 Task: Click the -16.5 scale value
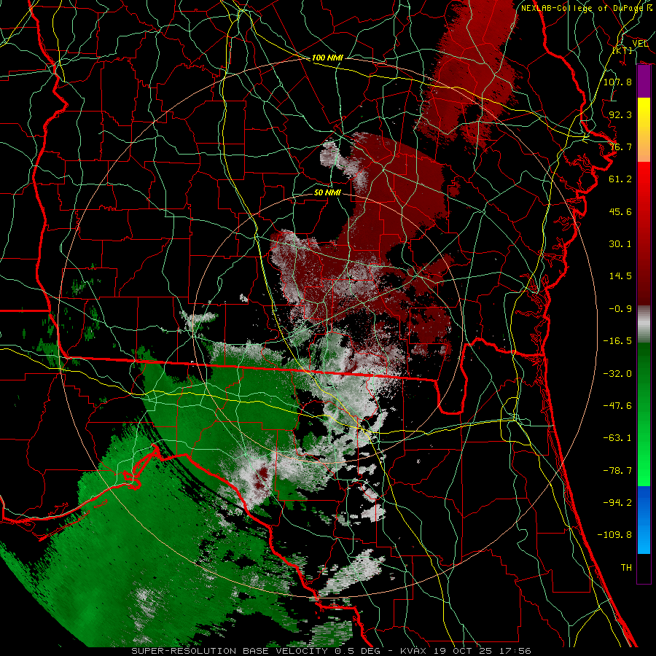pyautogui.click(x=617, y=341)
